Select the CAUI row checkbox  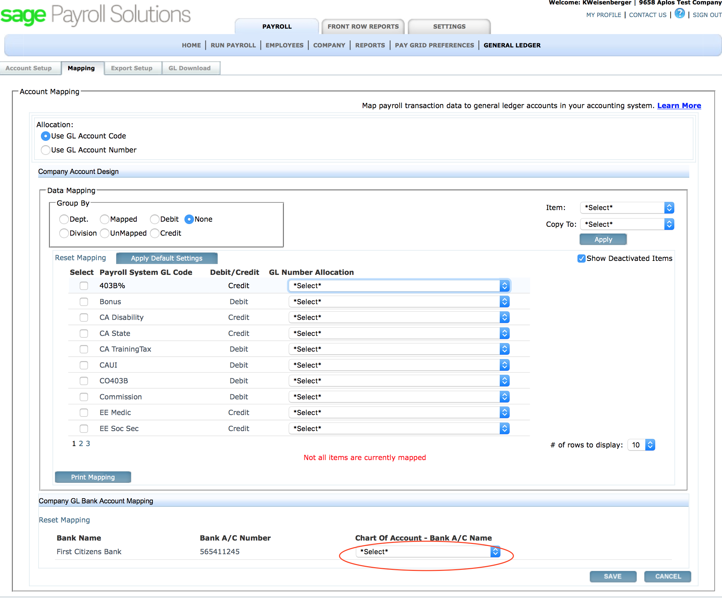pyautogui.click(x=84, y=366)
